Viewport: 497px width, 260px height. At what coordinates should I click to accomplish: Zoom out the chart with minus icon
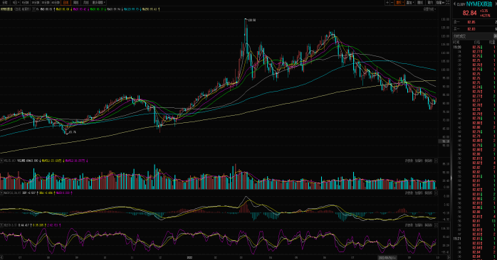[392, 3]
